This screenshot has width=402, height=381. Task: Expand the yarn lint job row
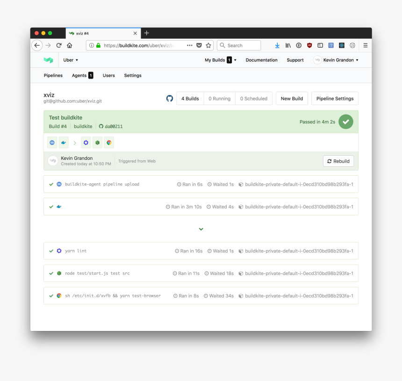point(201,251)
